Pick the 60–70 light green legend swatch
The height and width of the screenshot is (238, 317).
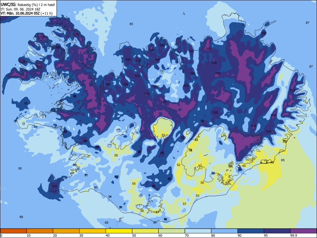pos(171,231)
